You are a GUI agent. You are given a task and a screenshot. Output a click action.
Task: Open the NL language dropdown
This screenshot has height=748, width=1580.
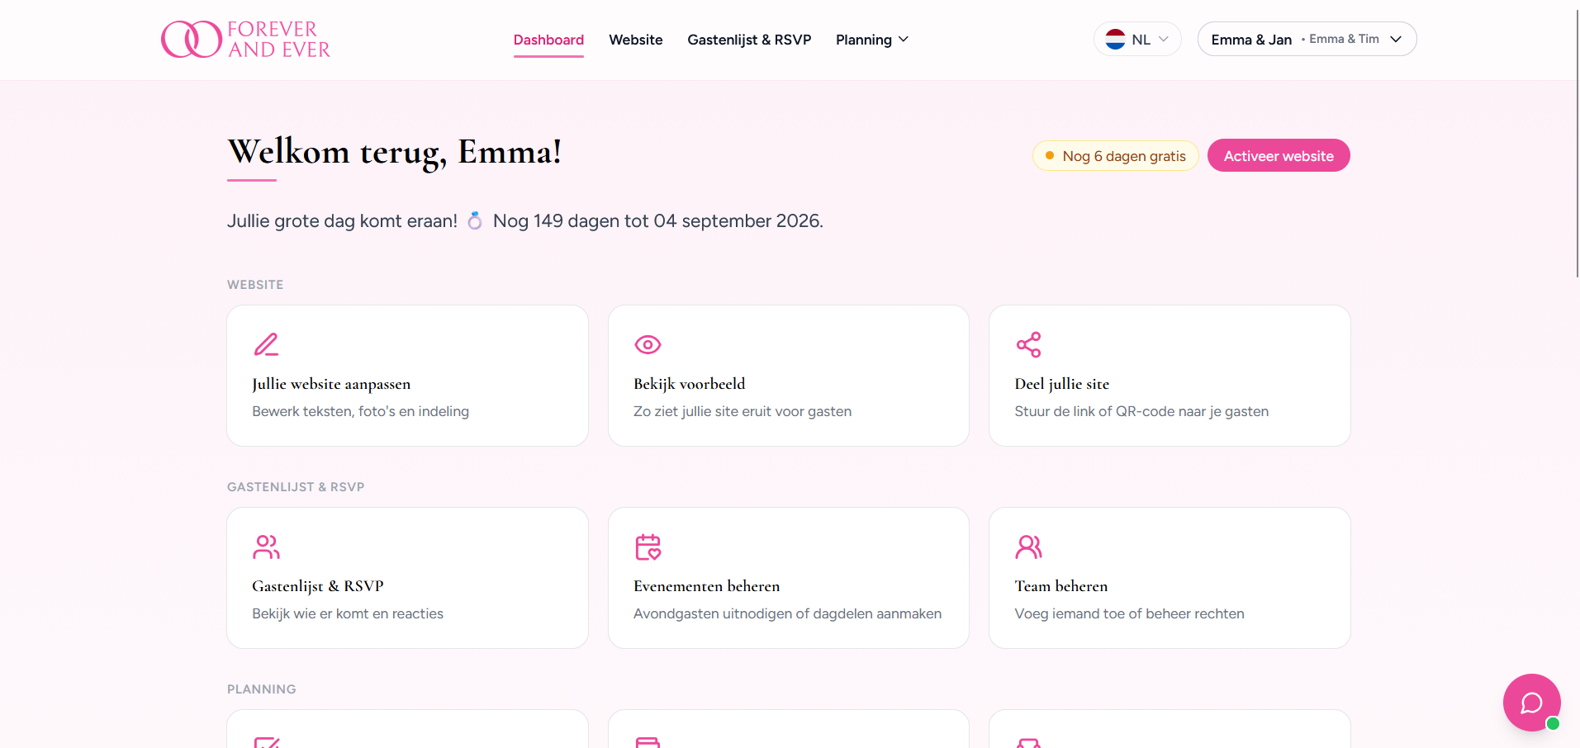(x=1137, y=39)
